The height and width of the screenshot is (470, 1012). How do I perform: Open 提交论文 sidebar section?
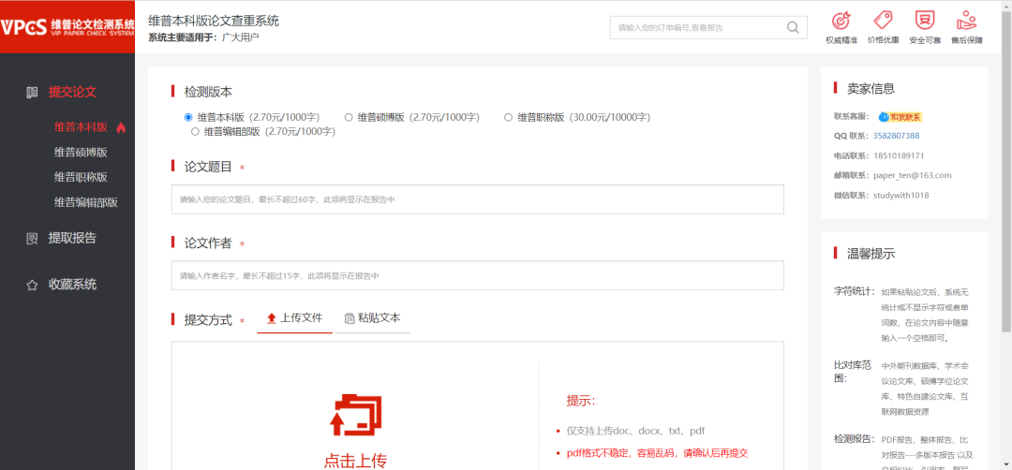(x=72, y=92)
